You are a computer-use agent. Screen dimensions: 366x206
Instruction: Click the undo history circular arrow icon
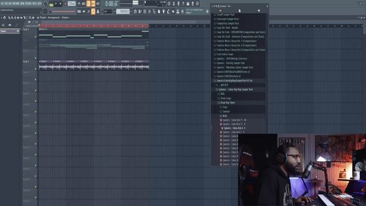point(169,4)
